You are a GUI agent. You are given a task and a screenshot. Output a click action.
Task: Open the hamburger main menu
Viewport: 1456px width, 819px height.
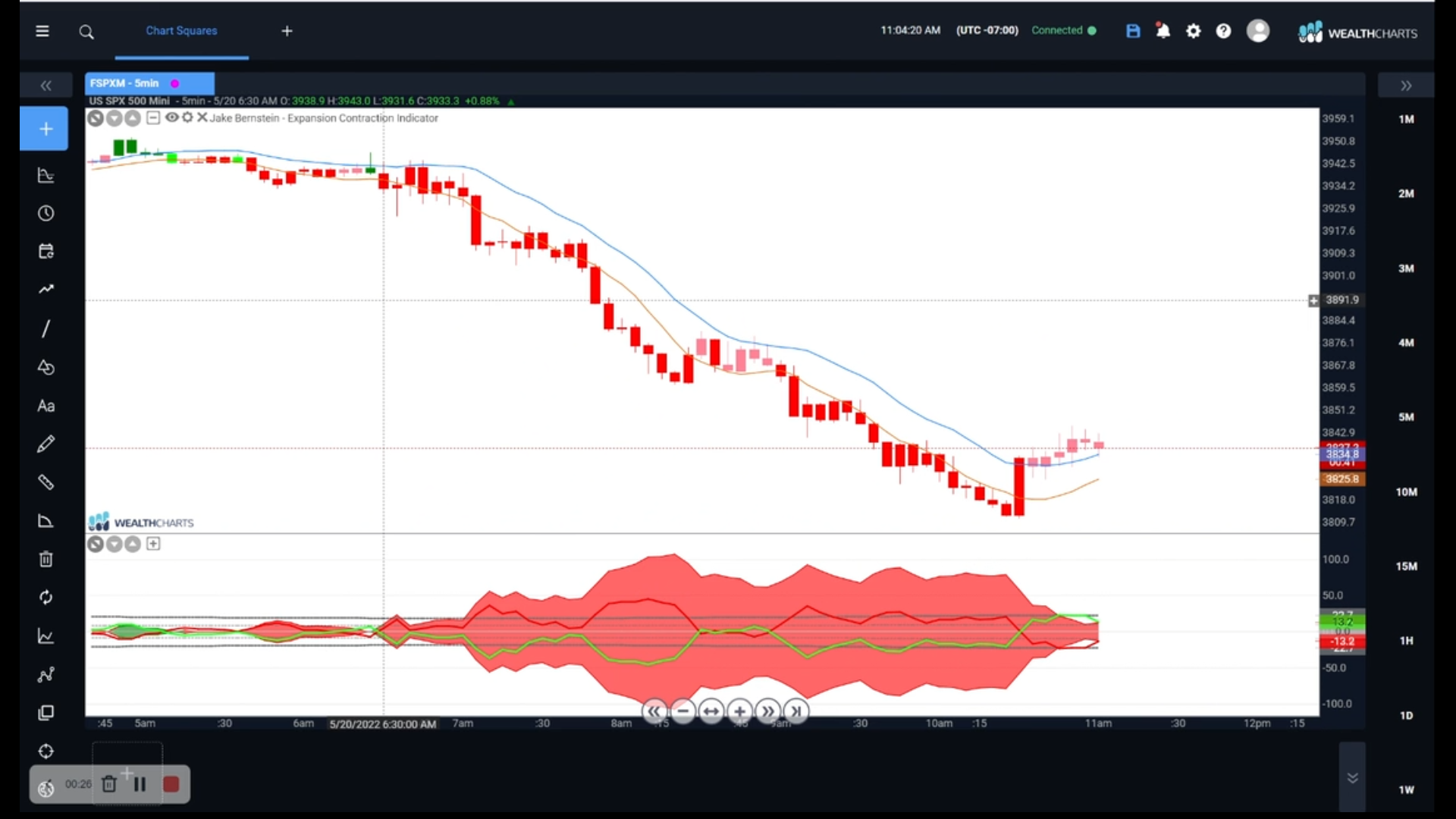click(42, 31)
